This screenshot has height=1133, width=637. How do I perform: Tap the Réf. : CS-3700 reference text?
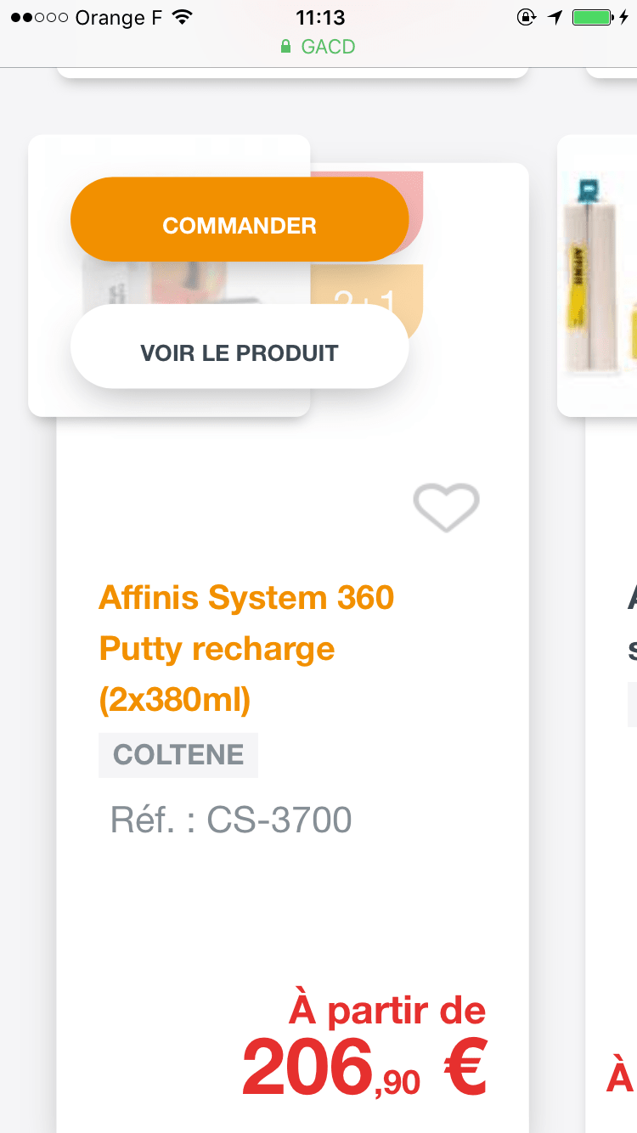(x=231, y=820)
